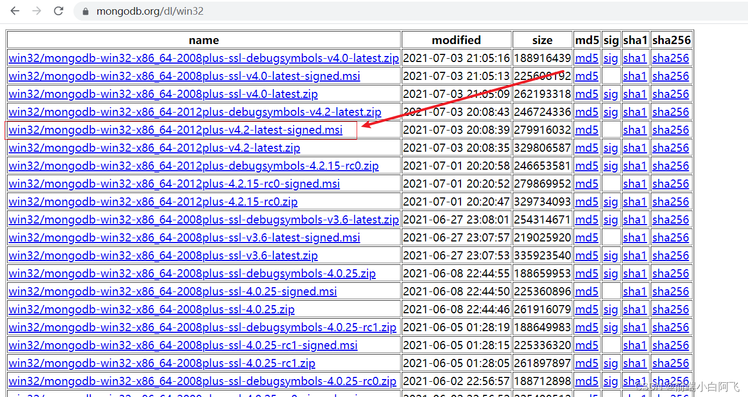Click size value 188916439

click(x=543, y=58)
